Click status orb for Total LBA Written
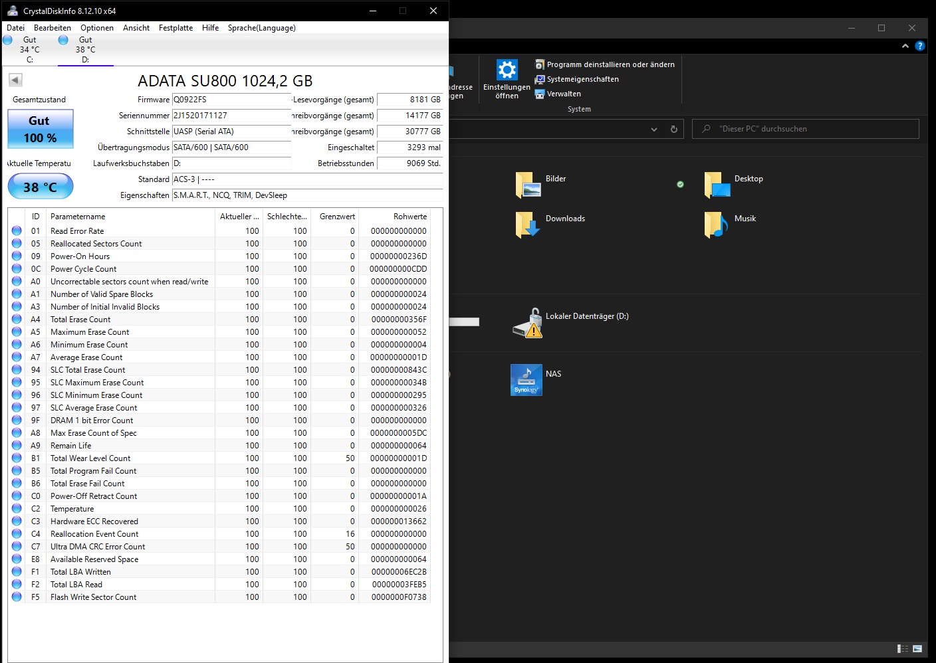The height and width of the screenshot is (663, 936). 17,571
